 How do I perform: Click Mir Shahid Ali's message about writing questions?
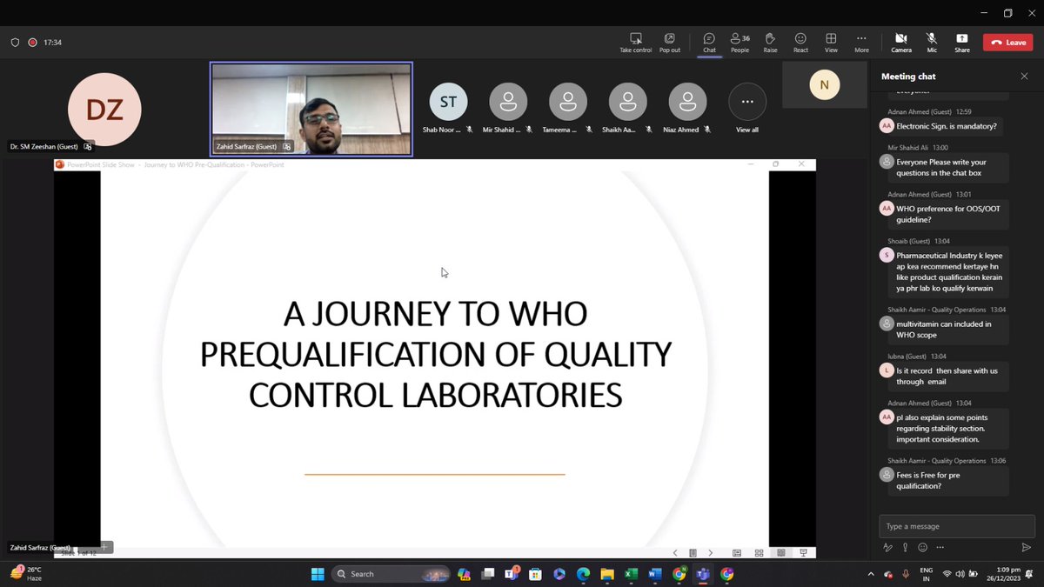950,168
